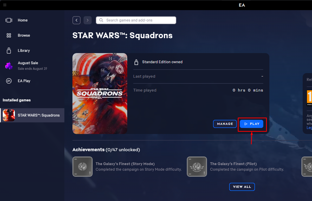Open the hamburger menu icon

point(5,5)
